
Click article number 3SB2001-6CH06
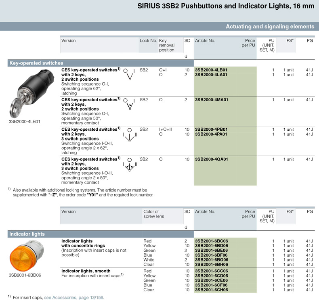click(211, 290)
